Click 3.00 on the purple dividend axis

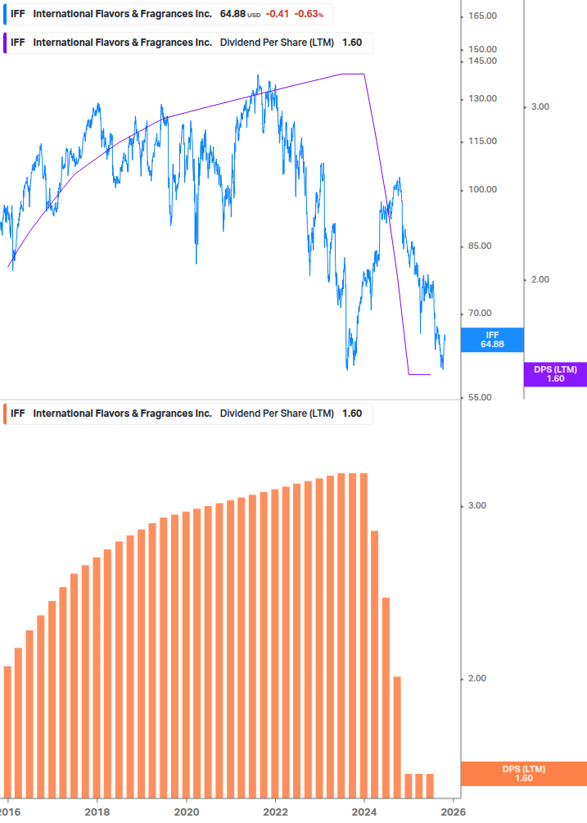pyautogui.click(x=540, y=106)
